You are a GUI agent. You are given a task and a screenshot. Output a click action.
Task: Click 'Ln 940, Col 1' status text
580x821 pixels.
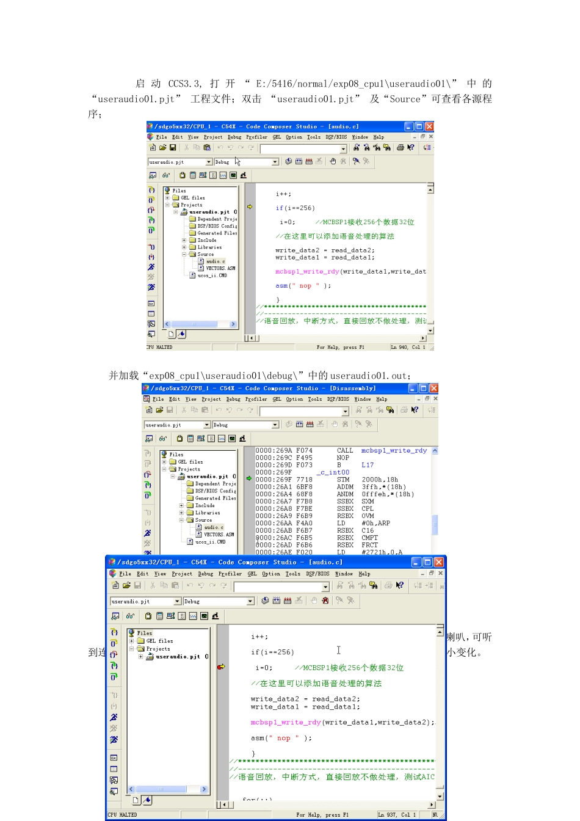pyautogui.click(x=408, y=347)
